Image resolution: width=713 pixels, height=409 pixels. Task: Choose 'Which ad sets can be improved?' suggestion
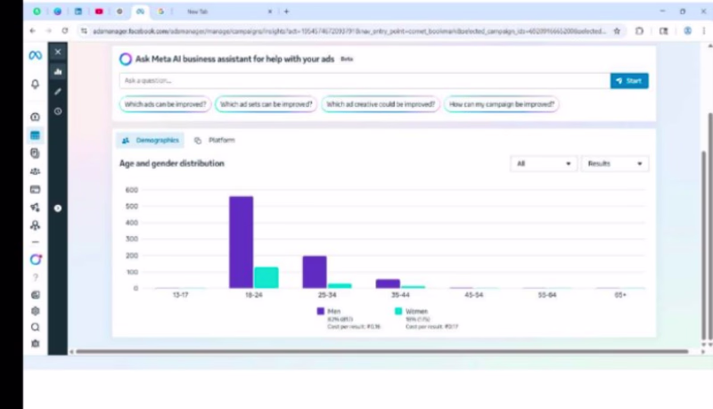click(266, 104)
